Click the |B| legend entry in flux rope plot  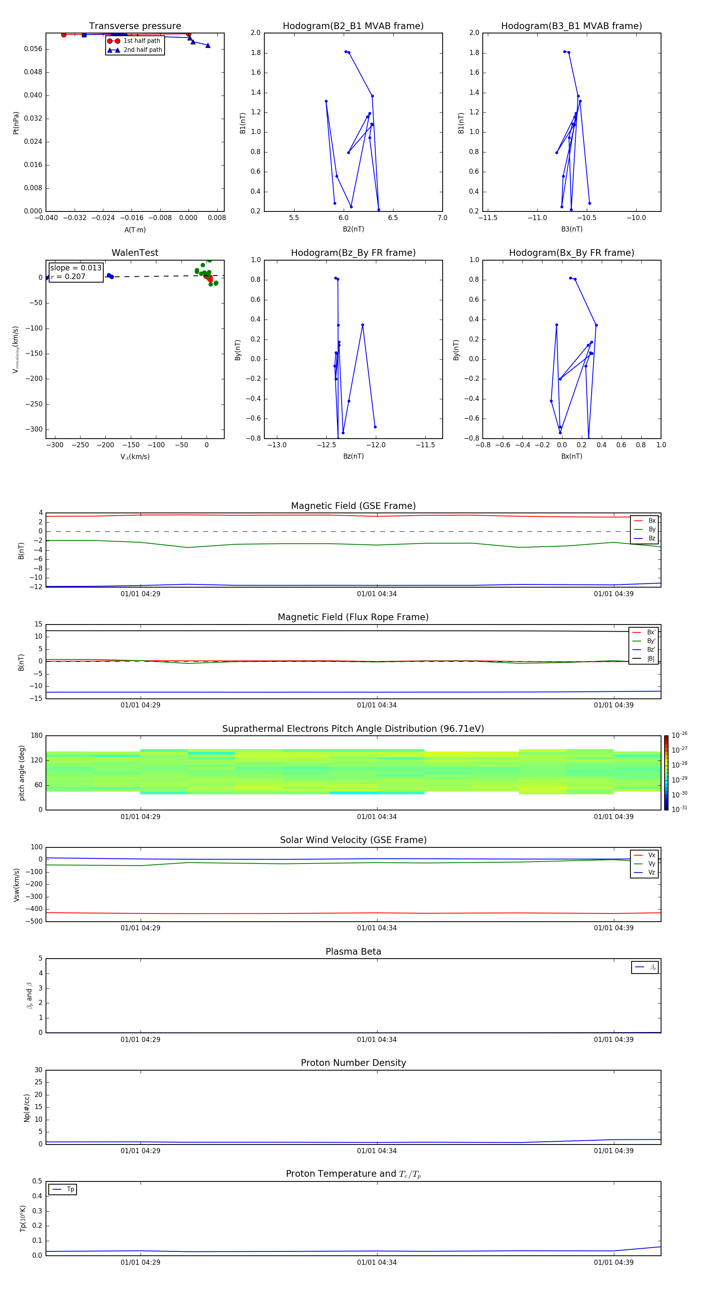pyautogui.click(x=644, y=659)
